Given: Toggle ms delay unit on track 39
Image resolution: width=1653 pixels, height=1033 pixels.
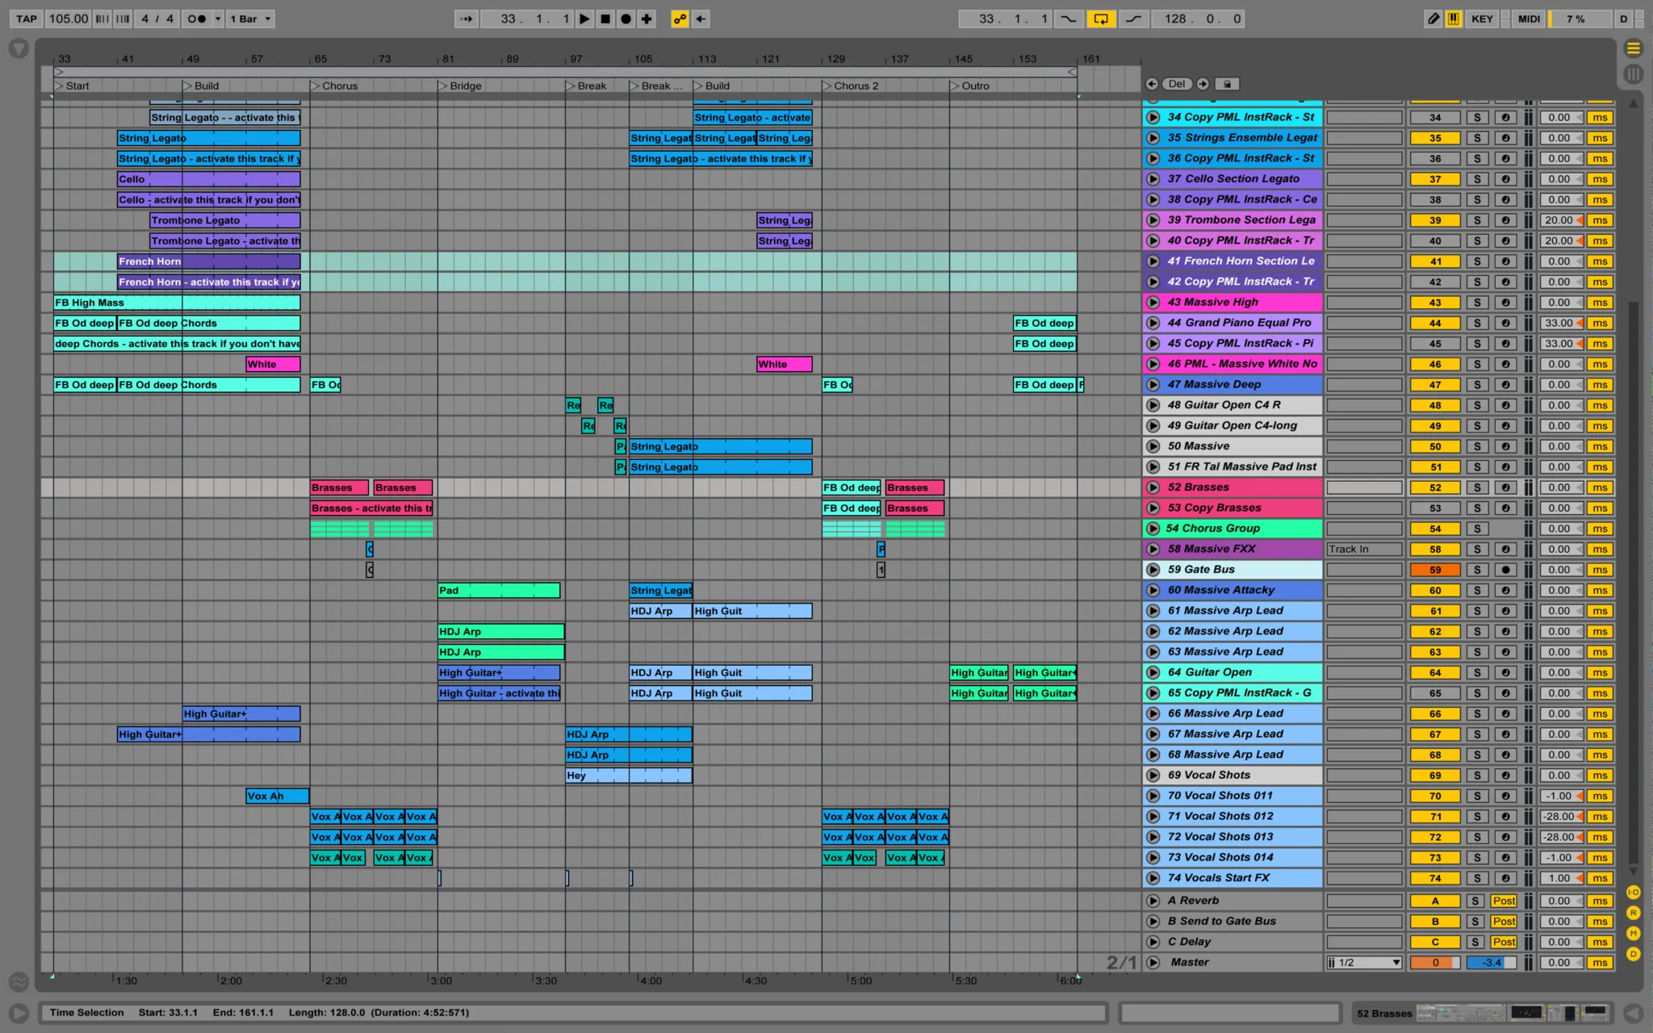Looking at the screenshot, I should coord(1600,220).
